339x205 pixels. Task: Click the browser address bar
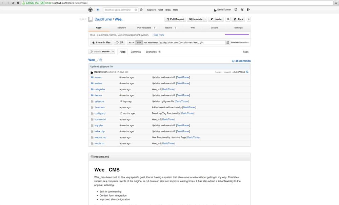pyautogui.click(x=177, y=3)
